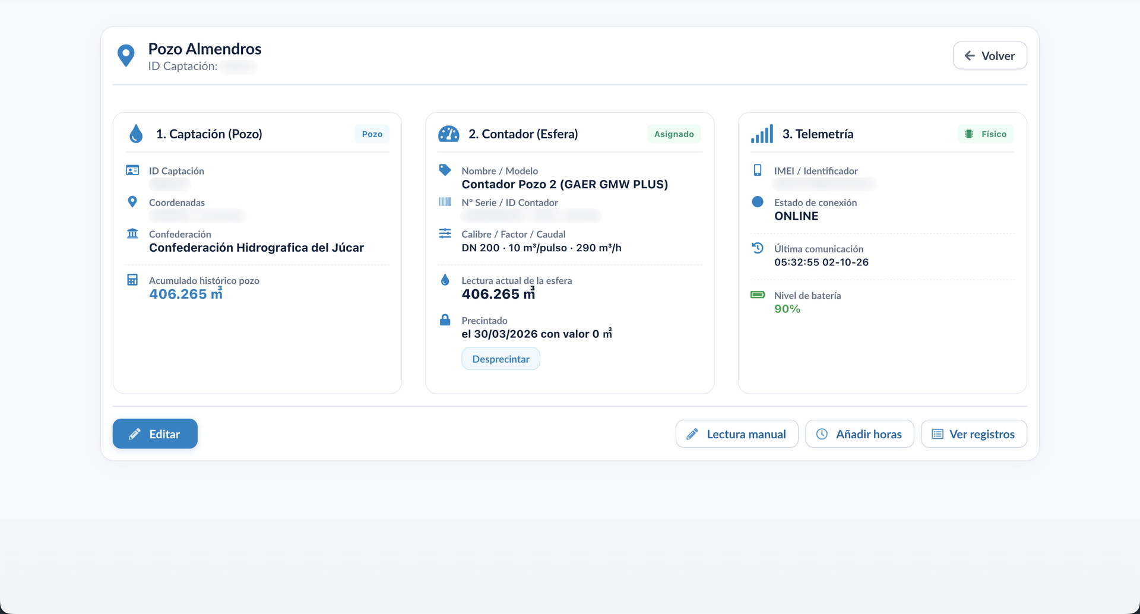Viewport: 1140px width, 614px height.
Task: Click the location pin icon beside Pozo Almendros
Action: (x=126, y=56)
